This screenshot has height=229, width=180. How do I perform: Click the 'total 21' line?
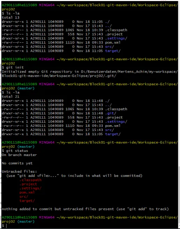pos(10,97)
